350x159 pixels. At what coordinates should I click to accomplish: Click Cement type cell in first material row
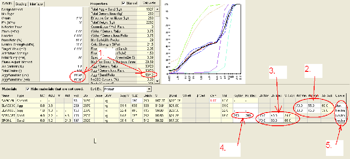28,101
